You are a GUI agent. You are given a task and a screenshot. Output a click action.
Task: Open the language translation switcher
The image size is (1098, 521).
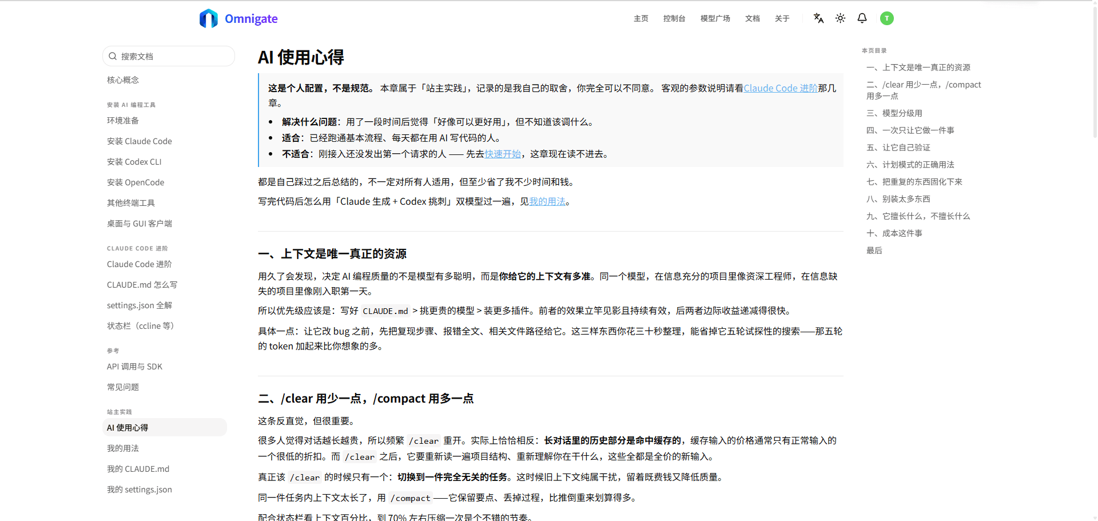point(818,18)
